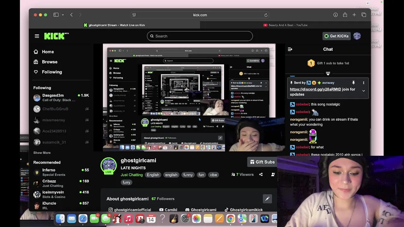
Task: Open System Settings from the Dock
Action: point(185,218)
